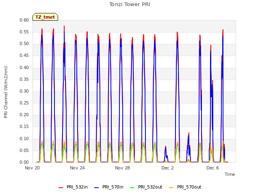This screenshot has width=260, height=195.
Task: Click the 0.40 y-axis tick label
Action: tap(24, 68)
